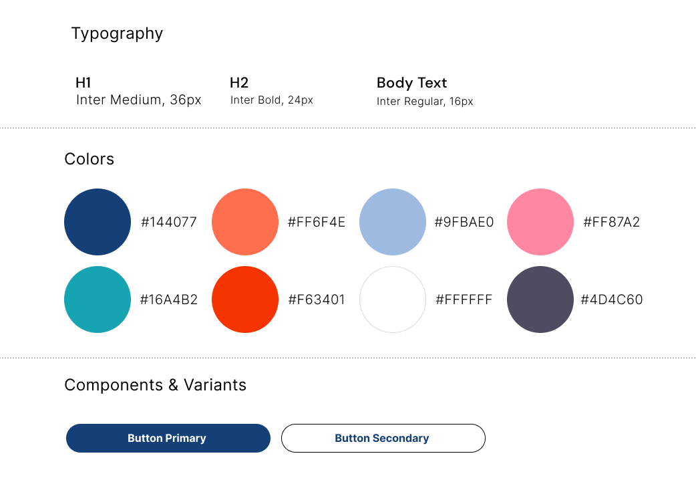Select the H1 typography label
Viewport: 696px width, 482px height.
(83, 83)
